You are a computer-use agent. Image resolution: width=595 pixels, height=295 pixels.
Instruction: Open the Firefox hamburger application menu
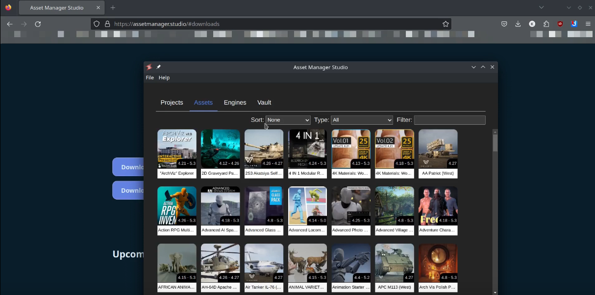(x=588, y=24)
